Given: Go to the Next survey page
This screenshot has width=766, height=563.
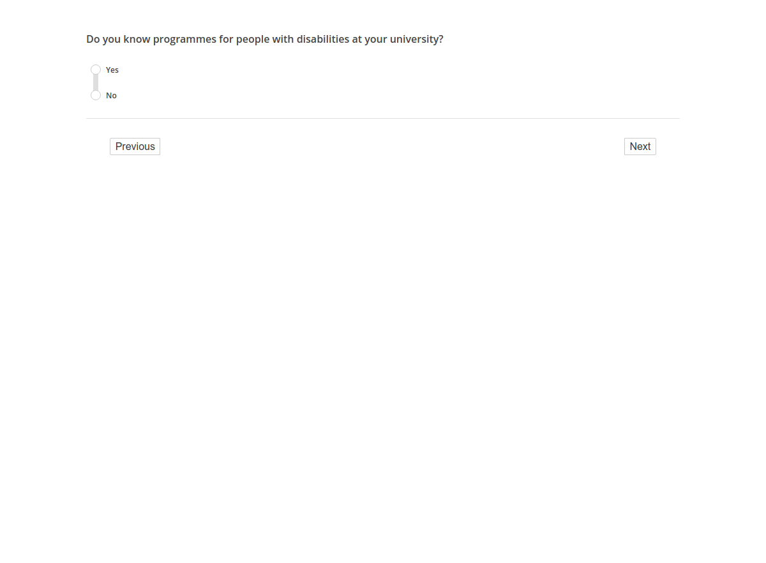Looking at the screenshot, I should pyautogui.click(x=640, y=147).
